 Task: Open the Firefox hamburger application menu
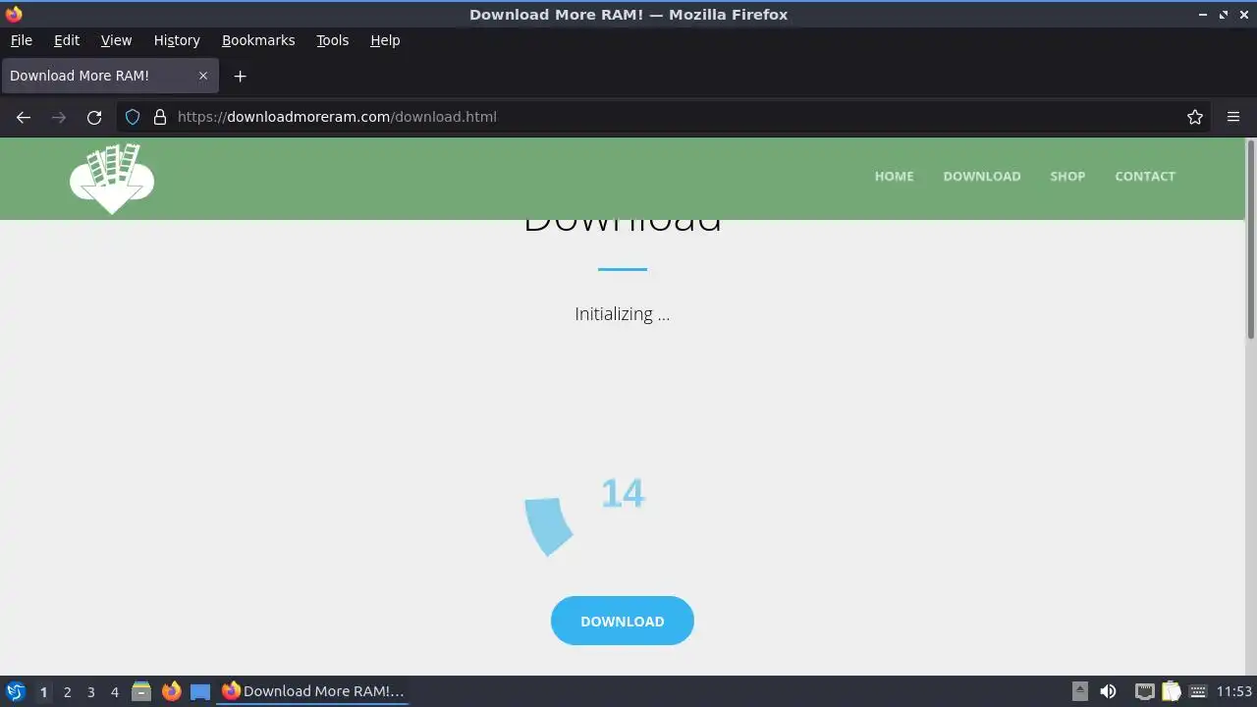click(1233, 117)
